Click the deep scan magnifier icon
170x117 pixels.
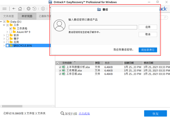(x=62, y=113)
